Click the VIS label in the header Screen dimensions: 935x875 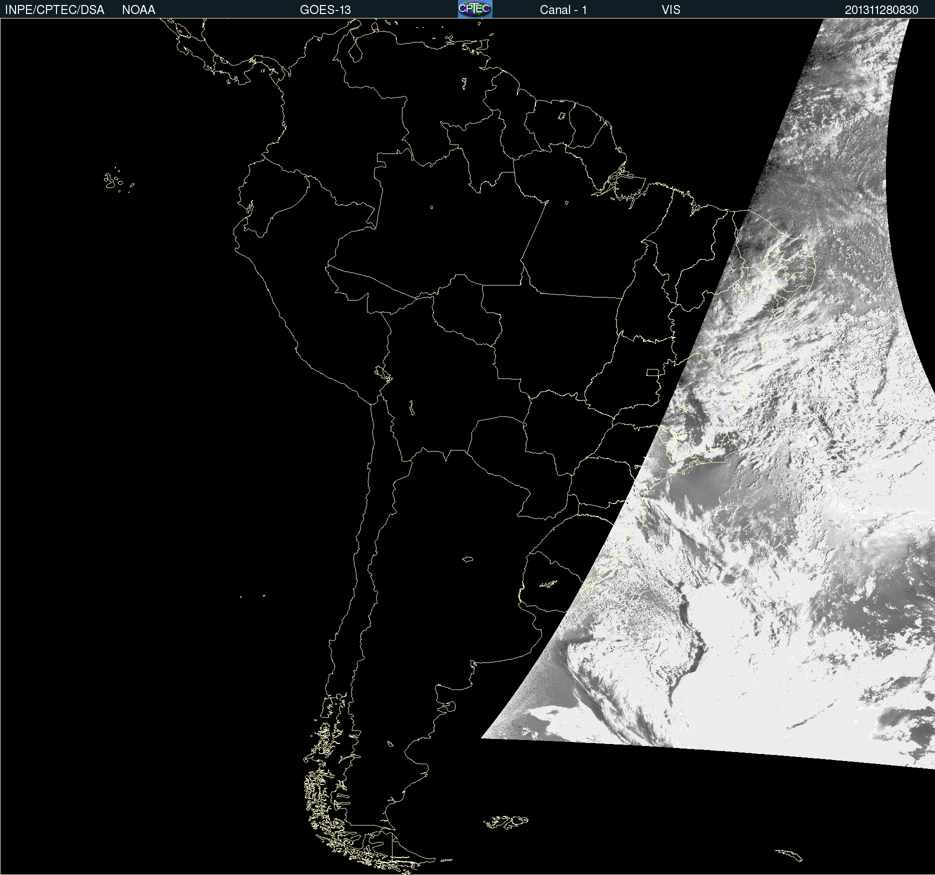tap(671, 10)
